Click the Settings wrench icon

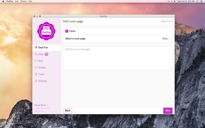tap(36, 81)
